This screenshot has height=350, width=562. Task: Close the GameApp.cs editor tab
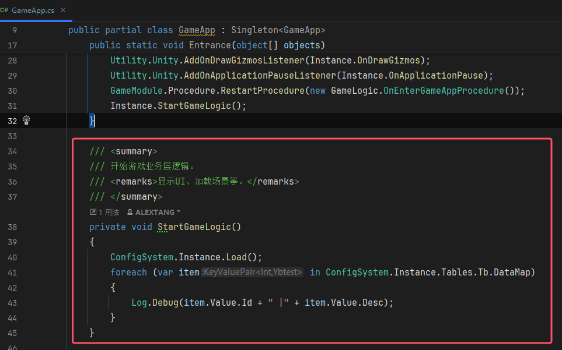[64, 10]
